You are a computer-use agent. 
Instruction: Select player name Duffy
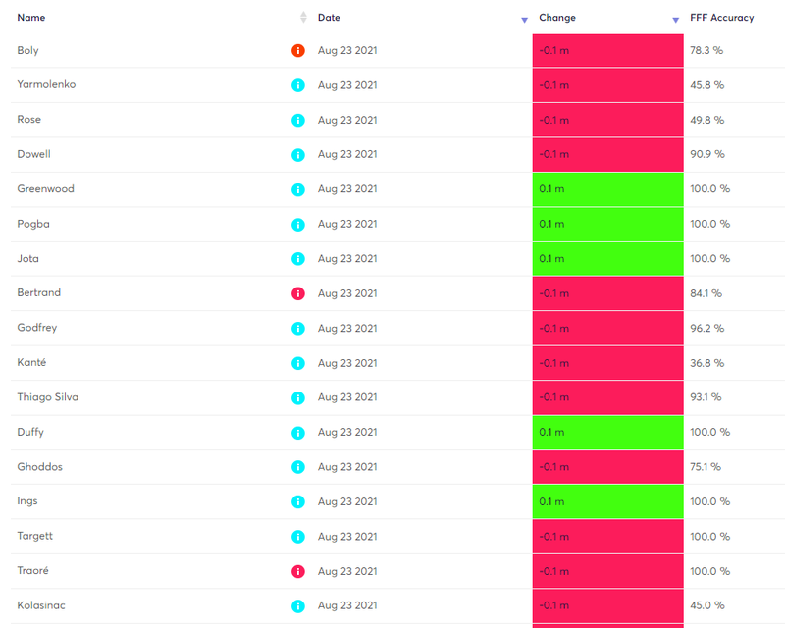coord(30,432)
